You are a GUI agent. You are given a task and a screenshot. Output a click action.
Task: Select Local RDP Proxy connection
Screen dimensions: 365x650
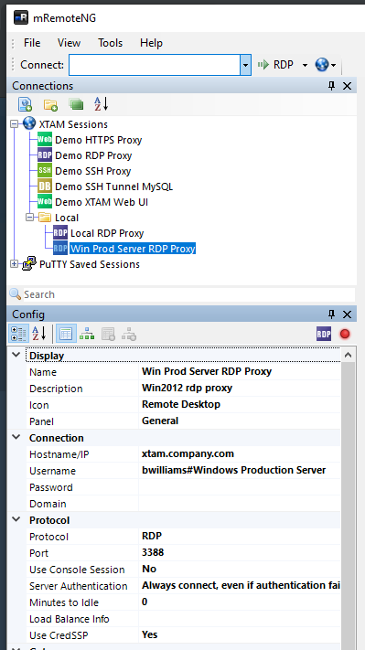point(107,233)
